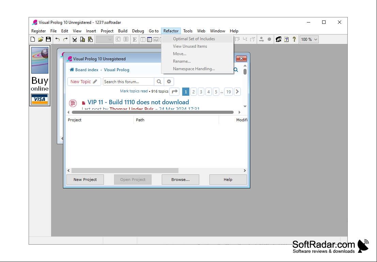Viewport: 377px width, 262px height.
Task: Click the Project column header
Action: pos(100,120)
